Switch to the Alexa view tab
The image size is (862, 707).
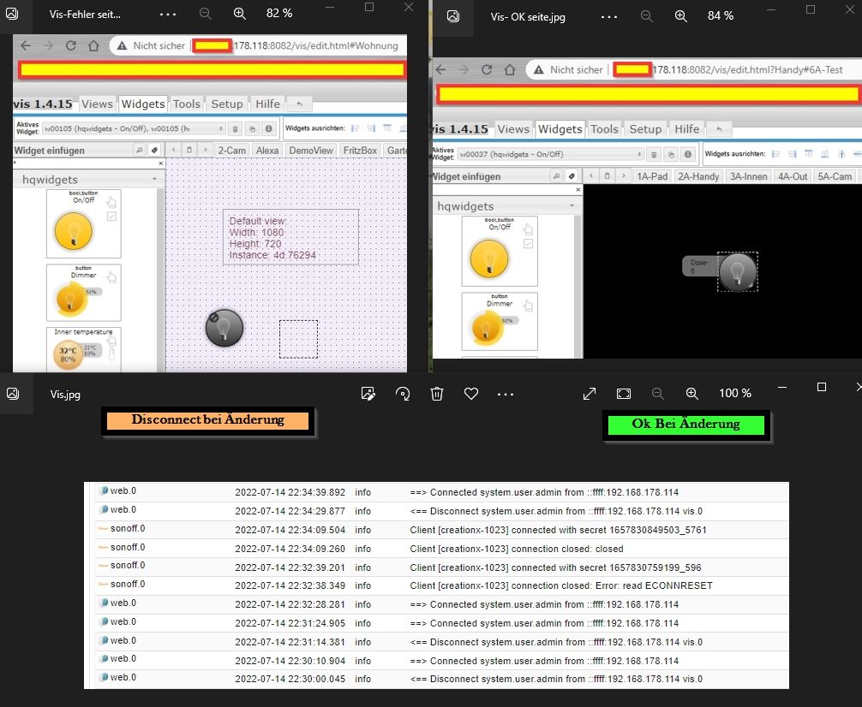point(267,150)
